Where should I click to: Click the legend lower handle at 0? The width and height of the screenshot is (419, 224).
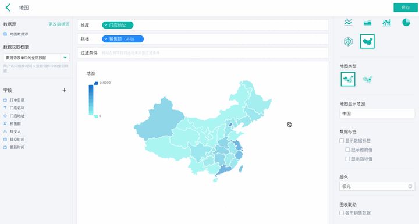pyautogui.click(x=96, y=116)
